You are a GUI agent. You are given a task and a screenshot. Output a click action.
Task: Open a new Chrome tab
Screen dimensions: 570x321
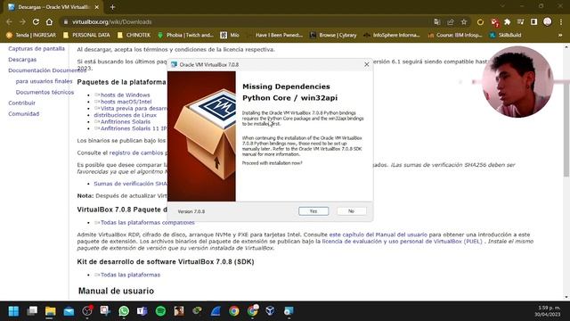(112, 7)
